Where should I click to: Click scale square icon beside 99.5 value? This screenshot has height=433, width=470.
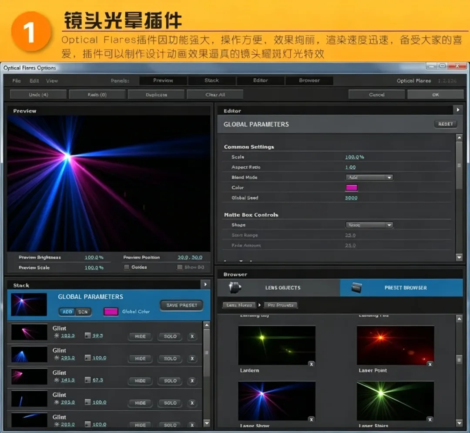click(87, 335)
